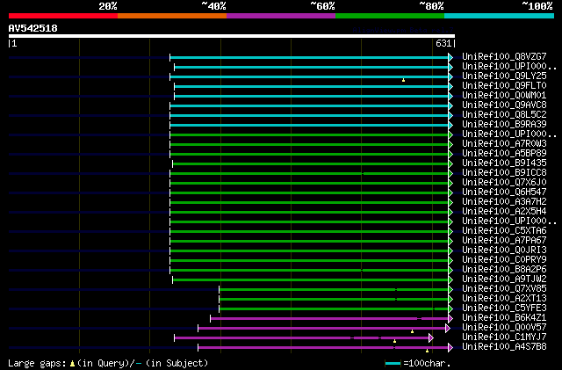Select the AV542518 query name label

[33, 28]
